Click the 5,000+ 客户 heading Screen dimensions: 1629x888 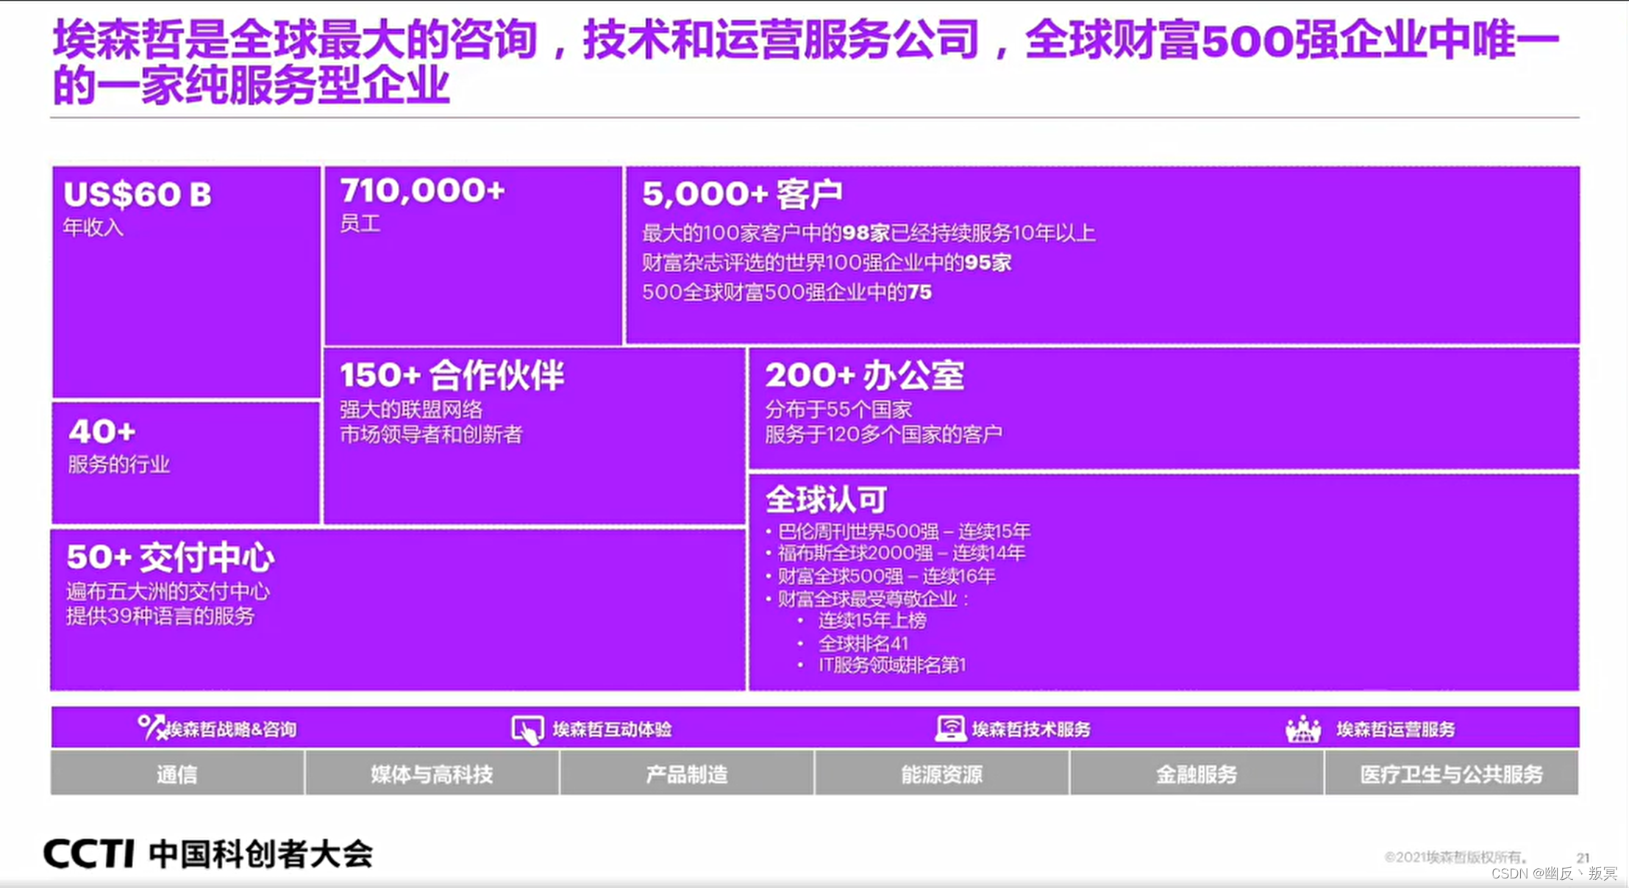(x=742, y=194)
